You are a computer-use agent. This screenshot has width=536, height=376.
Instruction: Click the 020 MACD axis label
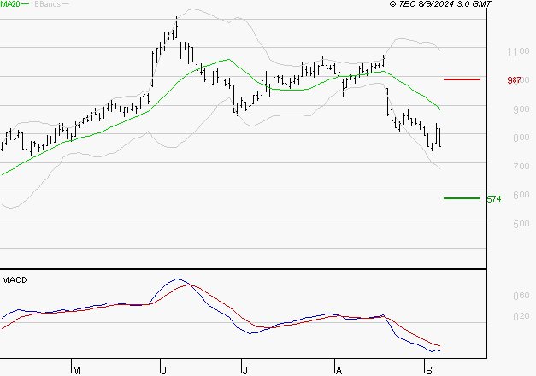[521, 316]
